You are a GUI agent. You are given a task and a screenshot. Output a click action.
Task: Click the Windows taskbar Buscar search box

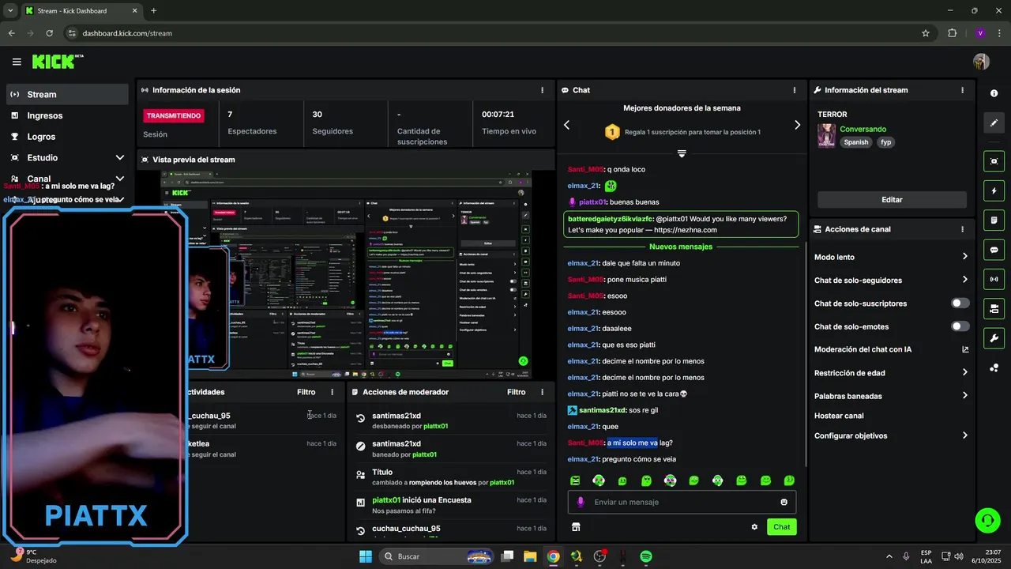tap(437, 556)
